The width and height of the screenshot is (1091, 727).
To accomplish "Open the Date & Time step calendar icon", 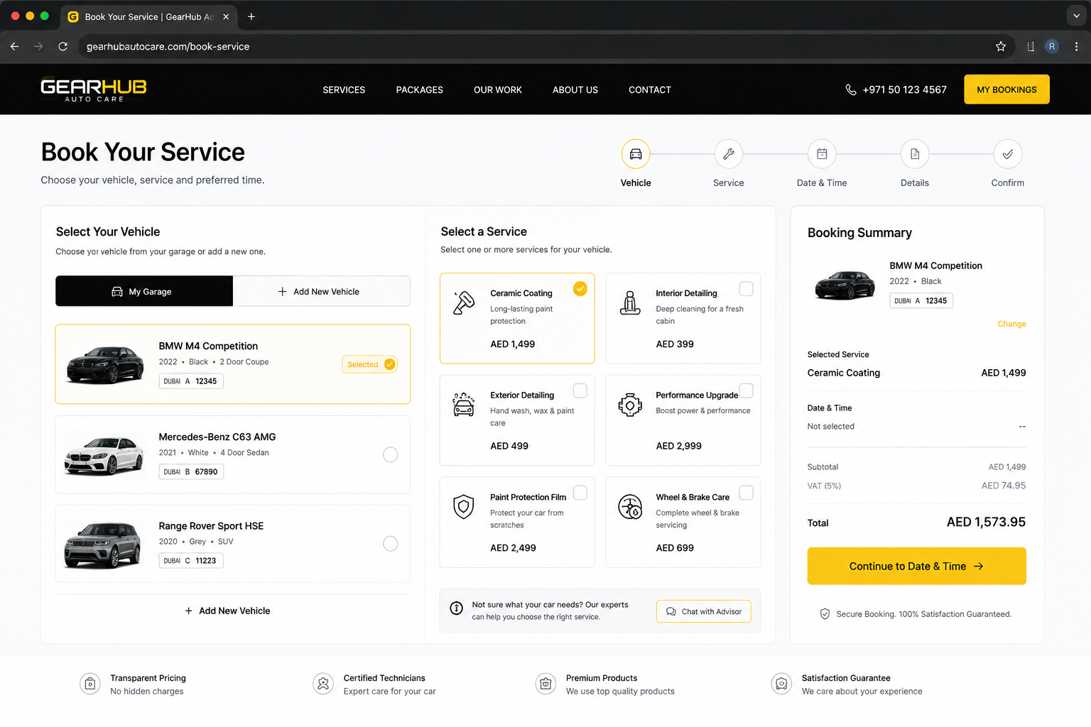I will click(822, 154).
